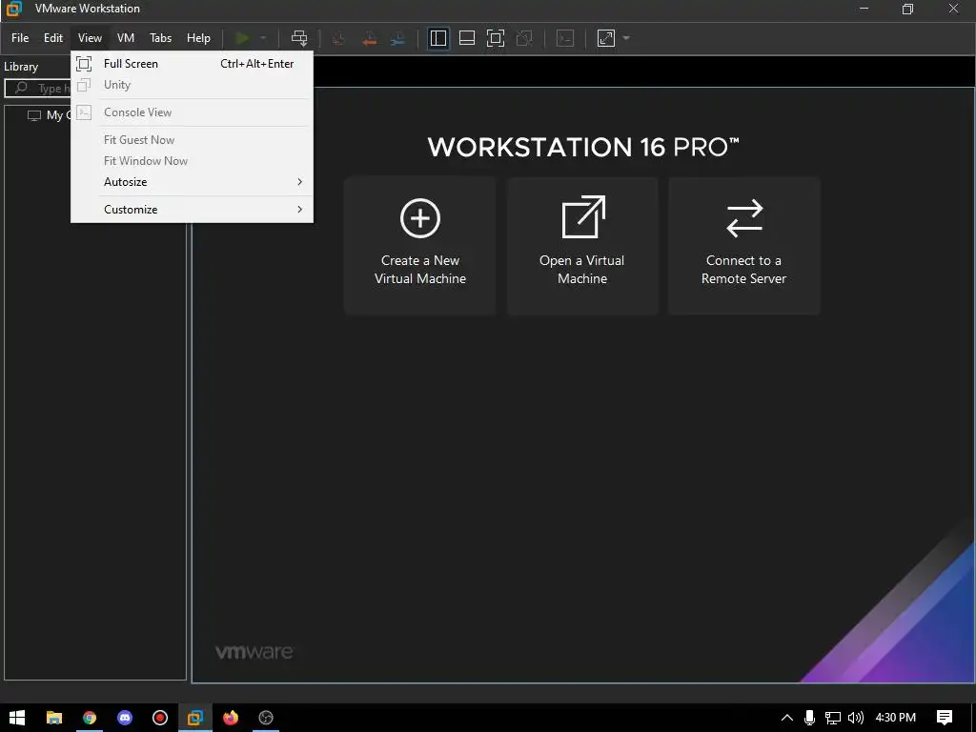
Task: Show hidden system tray icons
Action: point(786,718)
